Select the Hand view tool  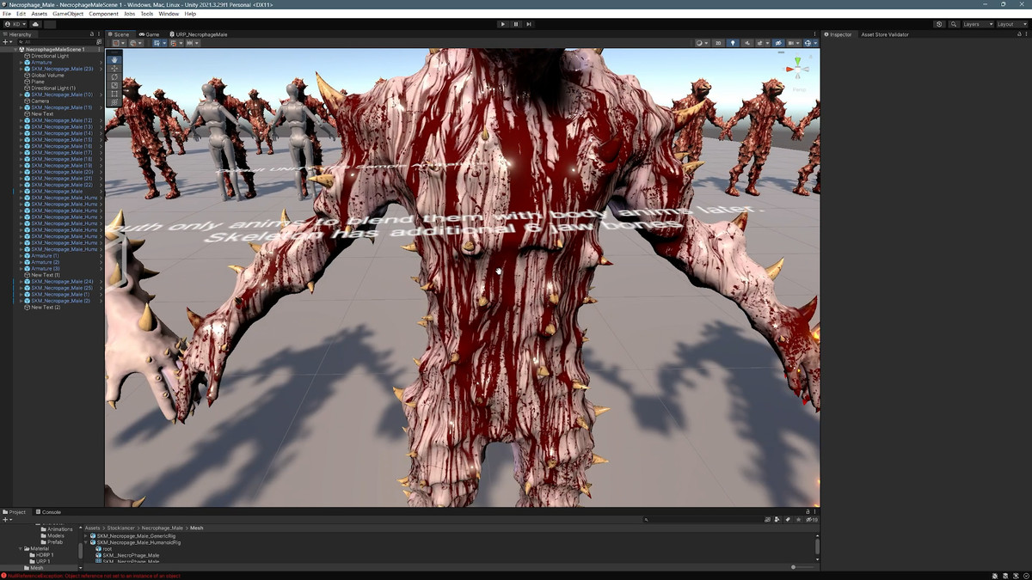(114, 60)
